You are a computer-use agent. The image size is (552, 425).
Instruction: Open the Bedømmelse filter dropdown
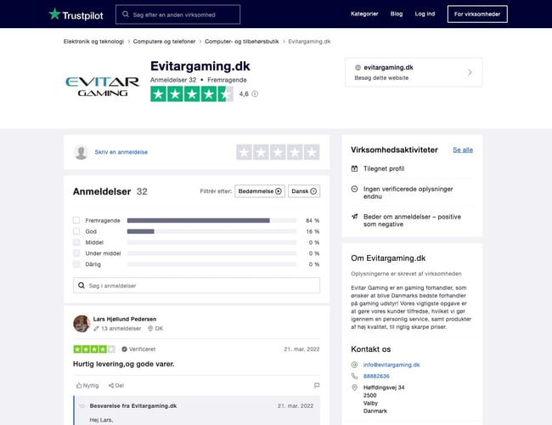point(260,191)
